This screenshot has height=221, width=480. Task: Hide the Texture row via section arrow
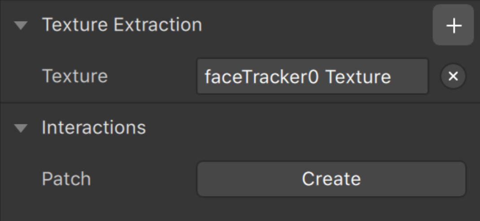coord(21,25)
